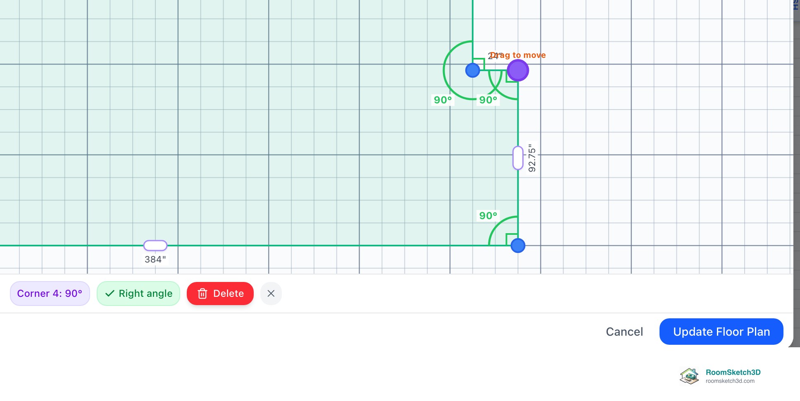
Task: Toggle the Right angle option
Action: click(138, 294)
